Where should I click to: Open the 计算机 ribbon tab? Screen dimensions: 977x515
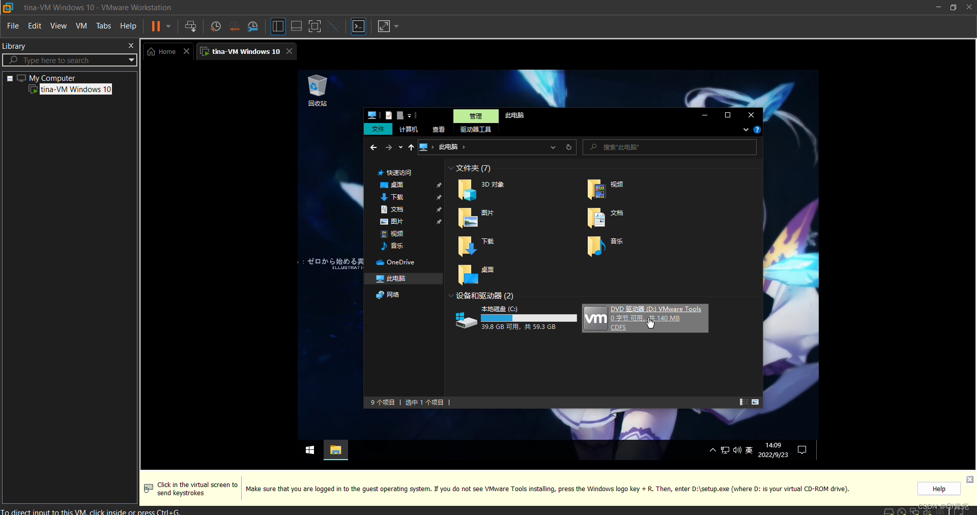(409, 130)
